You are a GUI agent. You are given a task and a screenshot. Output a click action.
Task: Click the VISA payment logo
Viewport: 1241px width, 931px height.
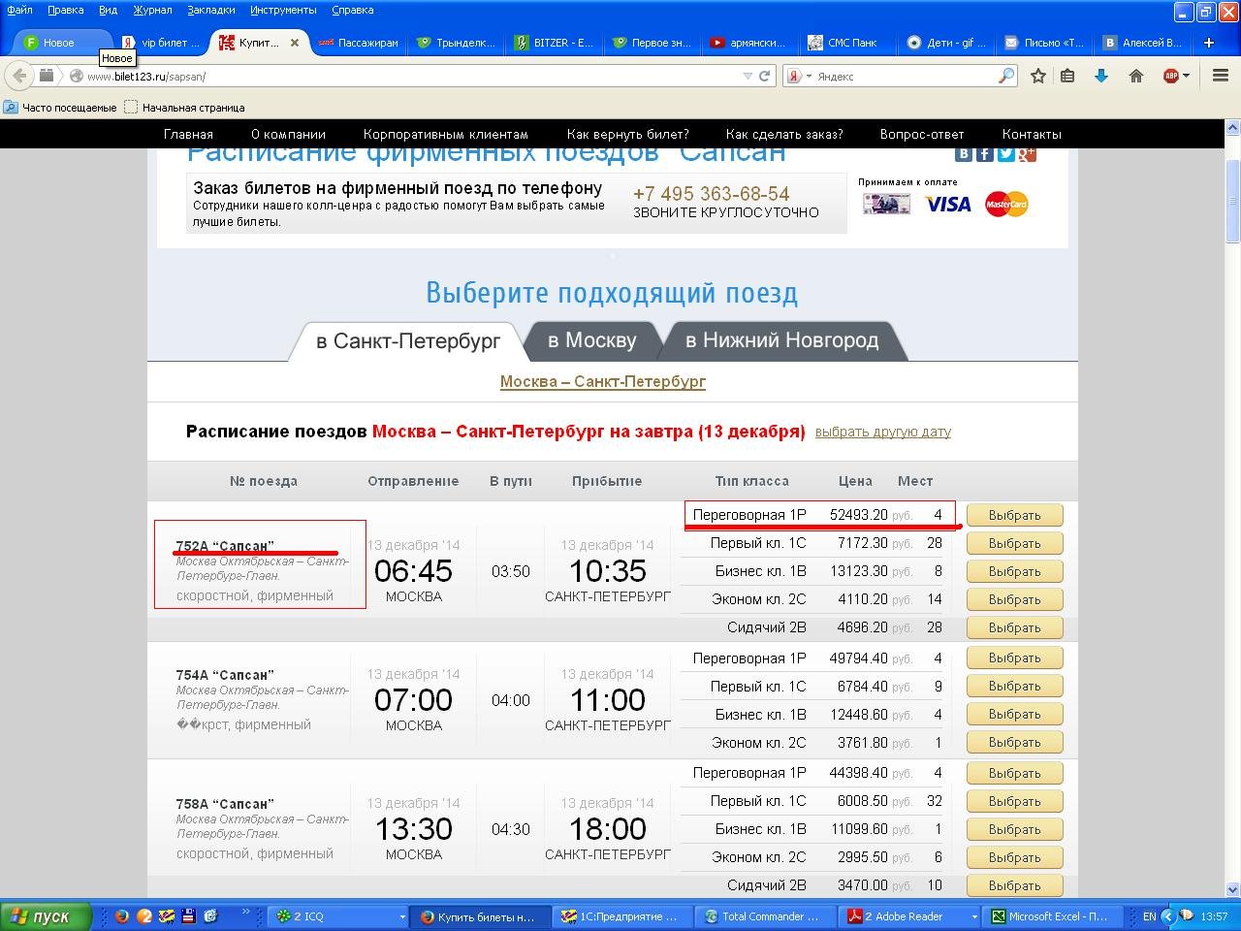947,204
